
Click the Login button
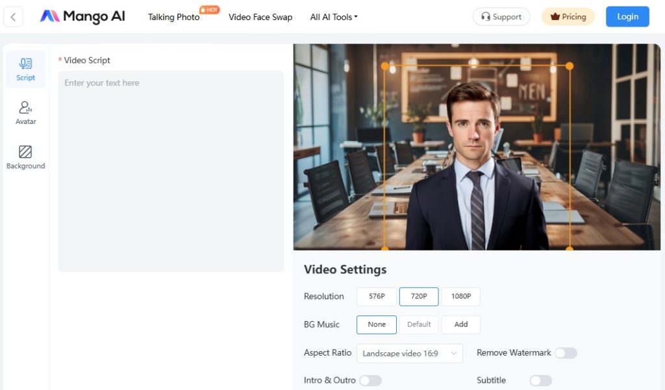pyautogui.click(x=627, y=17)
